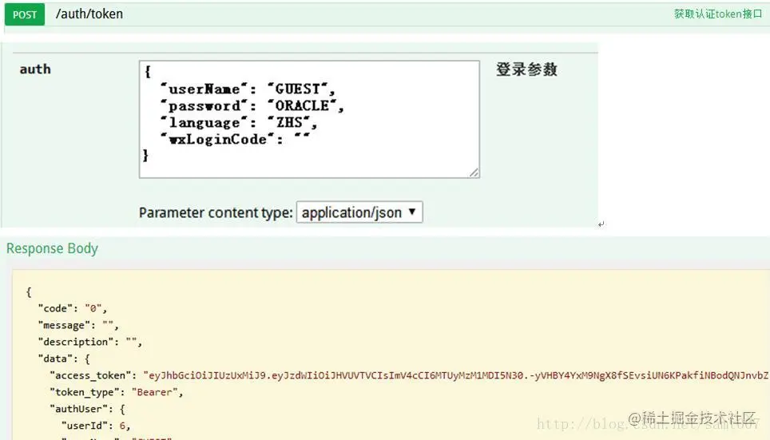Screen dimensions: 770x440
Task: Click the code value "0" in response
Action: point(93,308)
